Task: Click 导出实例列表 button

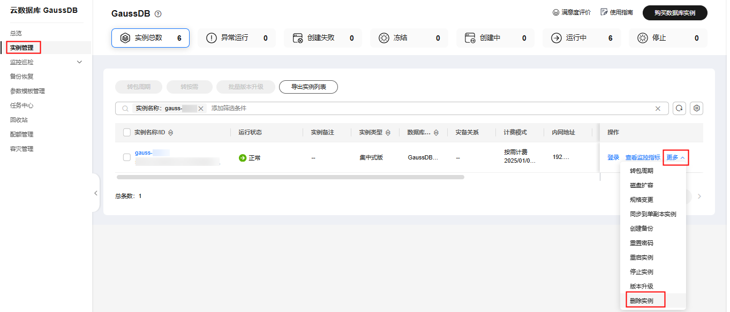Action: click(x=308, y=87)
